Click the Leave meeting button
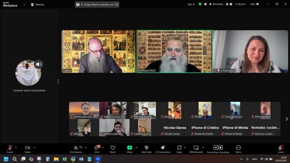Viewport: 290px width, 163px height. pyautogui.click(x=281, y=149)
